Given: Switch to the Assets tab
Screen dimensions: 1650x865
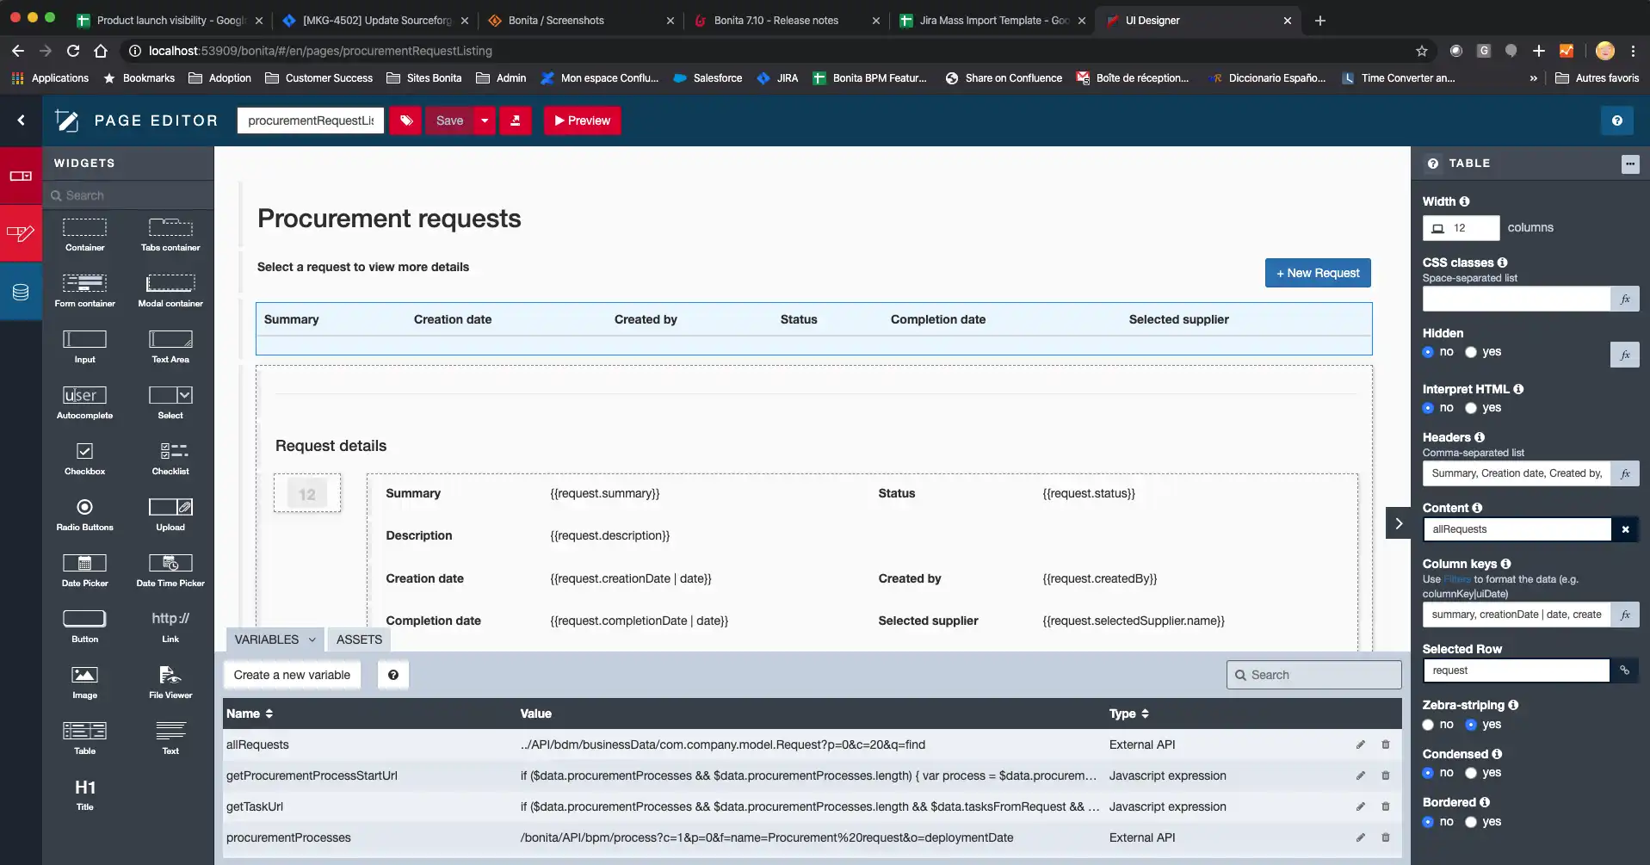Looking at the screenshot, I should click(359, 639).
